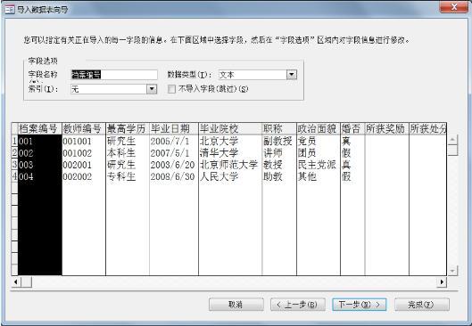Click the horizontal scrollbar thumb

pyautogui.click(x=26, y=281)
